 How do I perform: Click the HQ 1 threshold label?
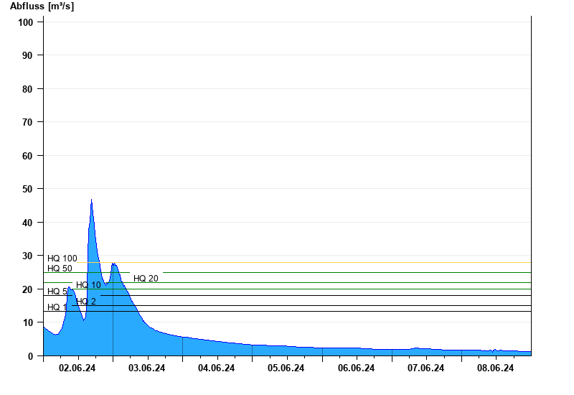pyautogui.click(x=57, y=307)
